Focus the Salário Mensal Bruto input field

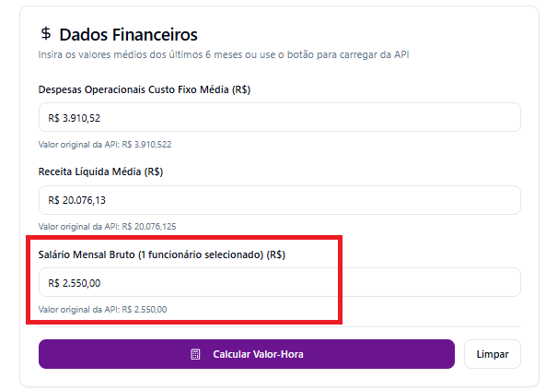(280, 282)
